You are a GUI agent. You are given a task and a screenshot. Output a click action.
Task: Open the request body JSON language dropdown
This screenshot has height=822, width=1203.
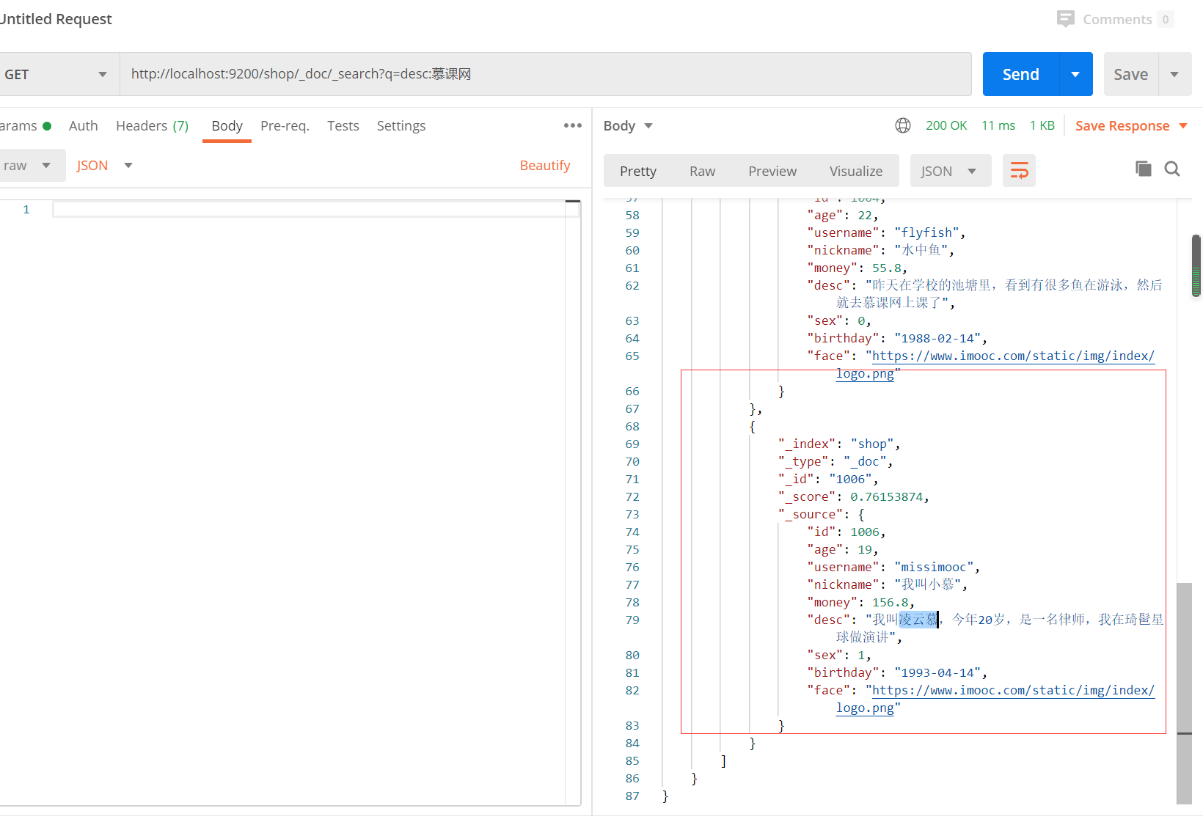pos(105,166)
